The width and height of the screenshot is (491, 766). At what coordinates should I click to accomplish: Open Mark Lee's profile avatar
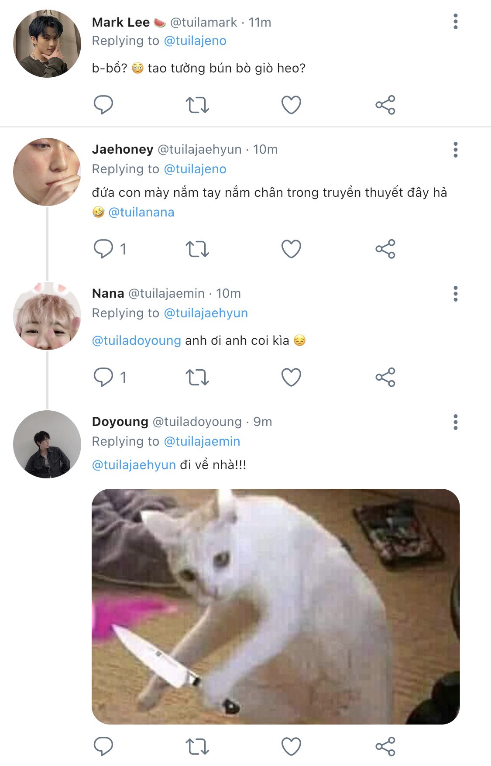(47, 44)
